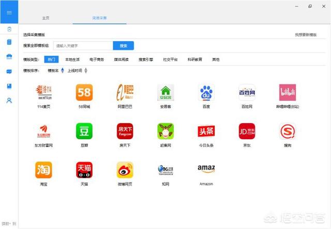
Task: Filter templates by 社交平台
Action: 170,59
